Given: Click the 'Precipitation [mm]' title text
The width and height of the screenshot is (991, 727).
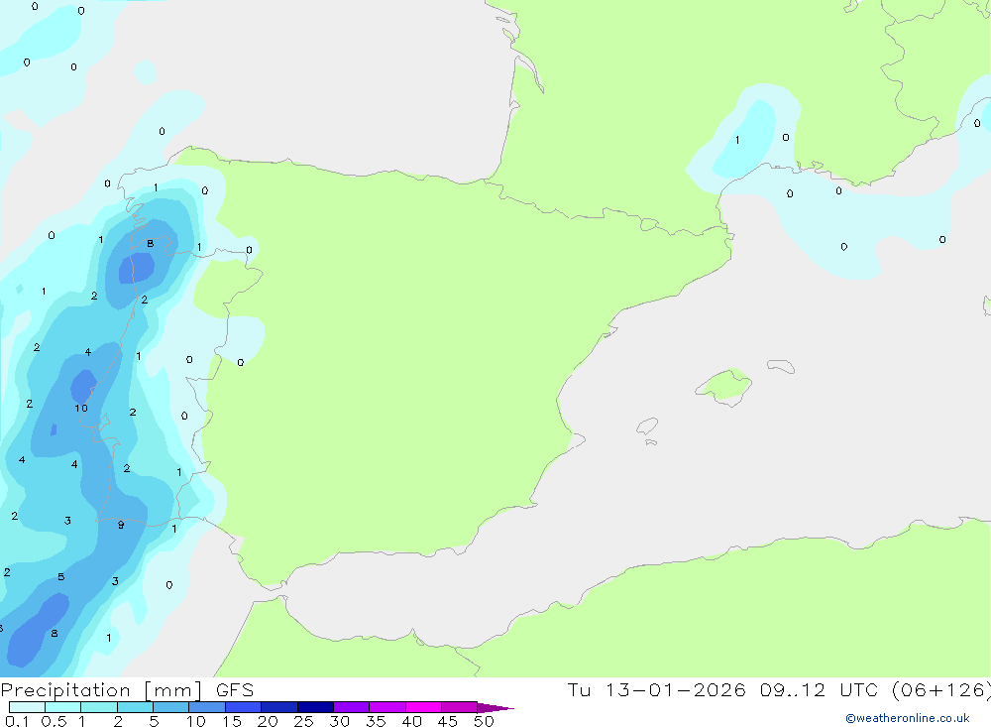Looking at the screenshot, I should (x=101, y=690).
